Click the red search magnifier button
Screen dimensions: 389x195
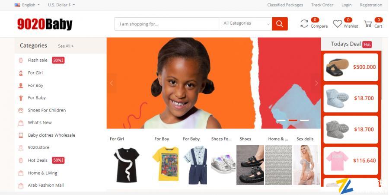coord(280,24)
